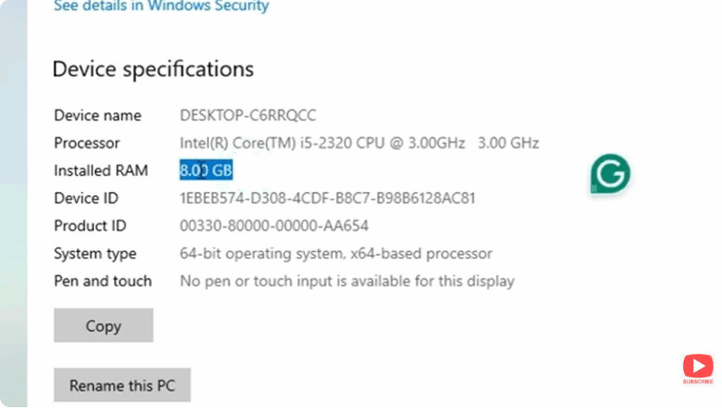Screen dimensions: 722x408
Task: Click the Installed RAM label
Action: point(101,170)
